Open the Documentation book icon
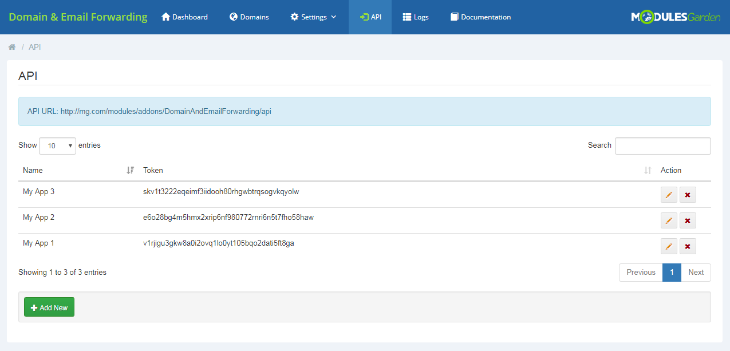Screen dimensions: 730x351 [x=453, y=17]
